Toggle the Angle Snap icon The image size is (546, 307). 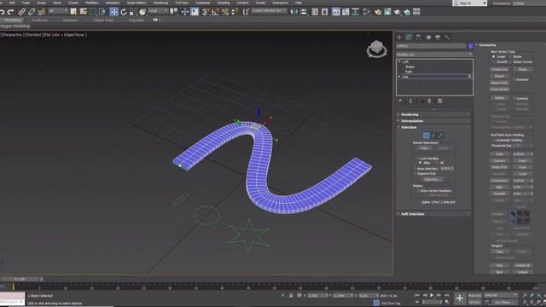click(x=216, y=12)
